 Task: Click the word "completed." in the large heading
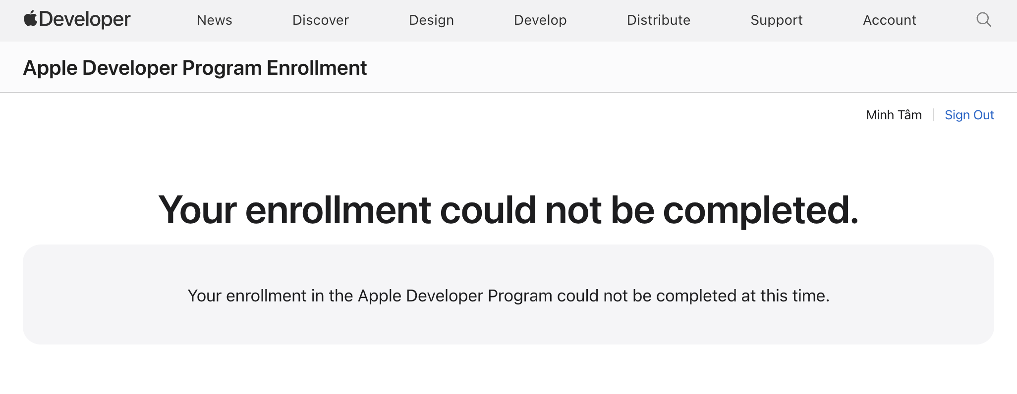click(x=760, y=211)
